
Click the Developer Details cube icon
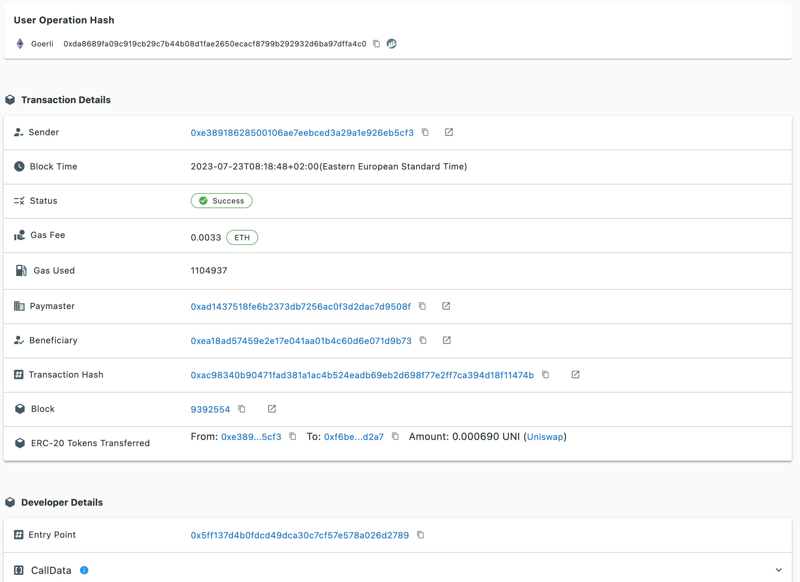10,502
